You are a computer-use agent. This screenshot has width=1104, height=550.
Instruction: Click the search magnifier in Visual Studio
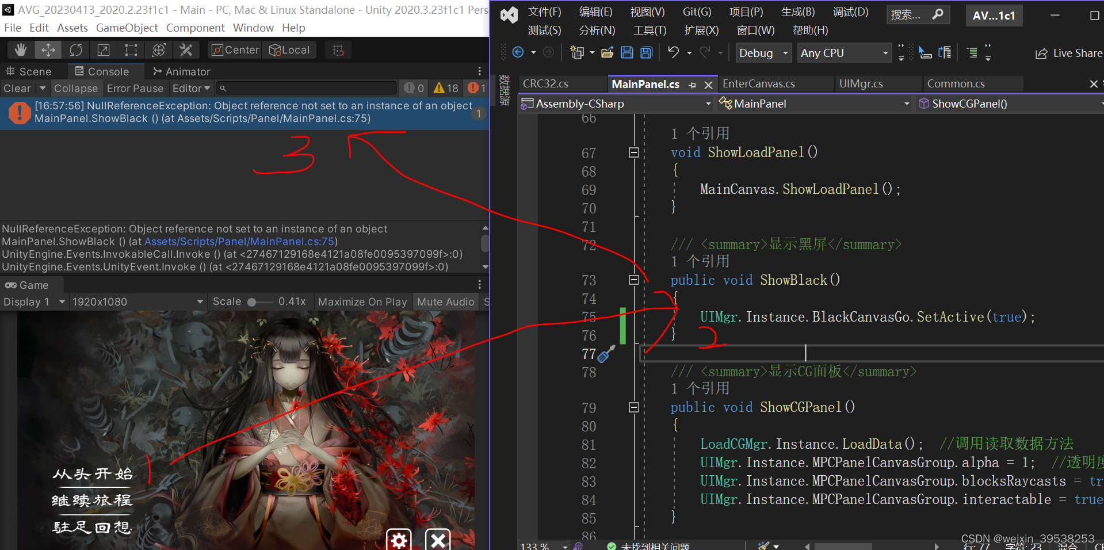point(938,14)
